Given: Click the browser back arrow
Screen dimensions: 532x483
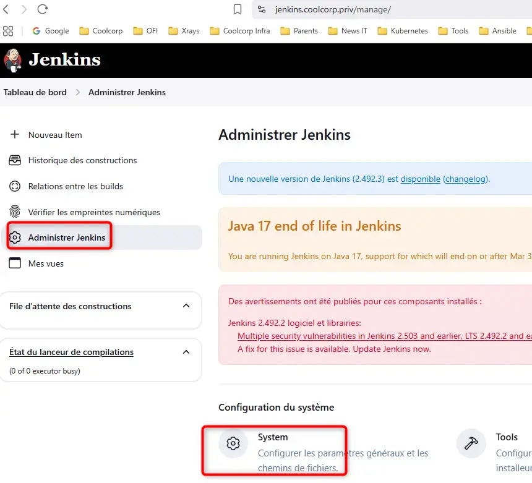Looking at the screenshot, I should pos(6,9).
